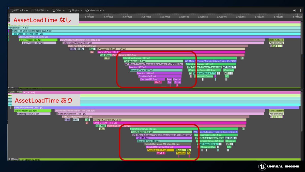Viewport: 305px width, 172px height.
Task: Select FrameTime (17.4 ms) event bar
Action: (x=154, y=27)
